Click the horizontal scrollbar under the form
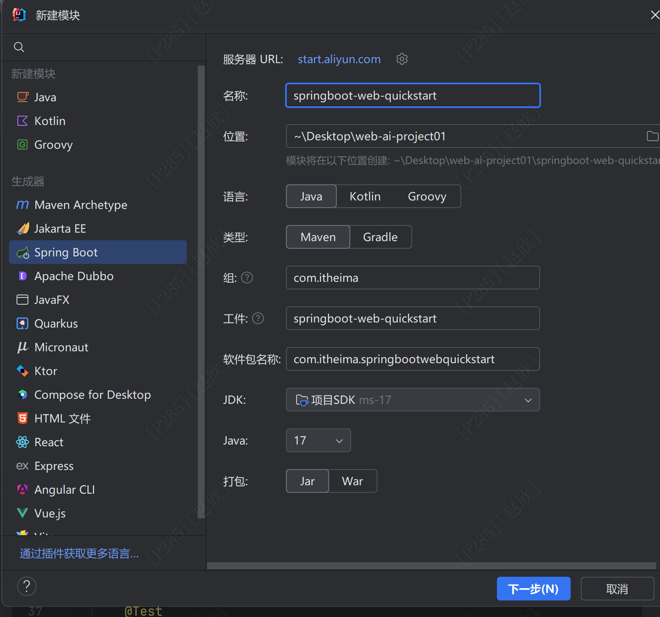660x617 pixels. point(431,566)
